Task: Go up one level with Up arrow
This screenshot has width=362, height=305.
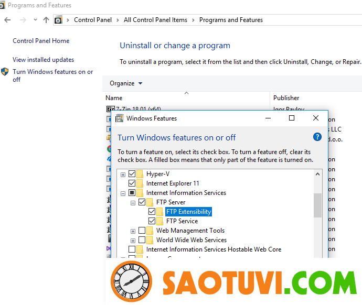Action: click(x=46, y=20)
